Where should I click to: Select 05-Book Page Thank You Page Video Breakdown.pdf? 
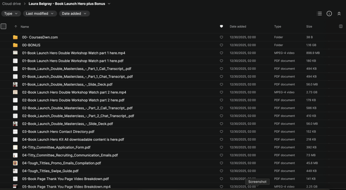pos(66,179)
